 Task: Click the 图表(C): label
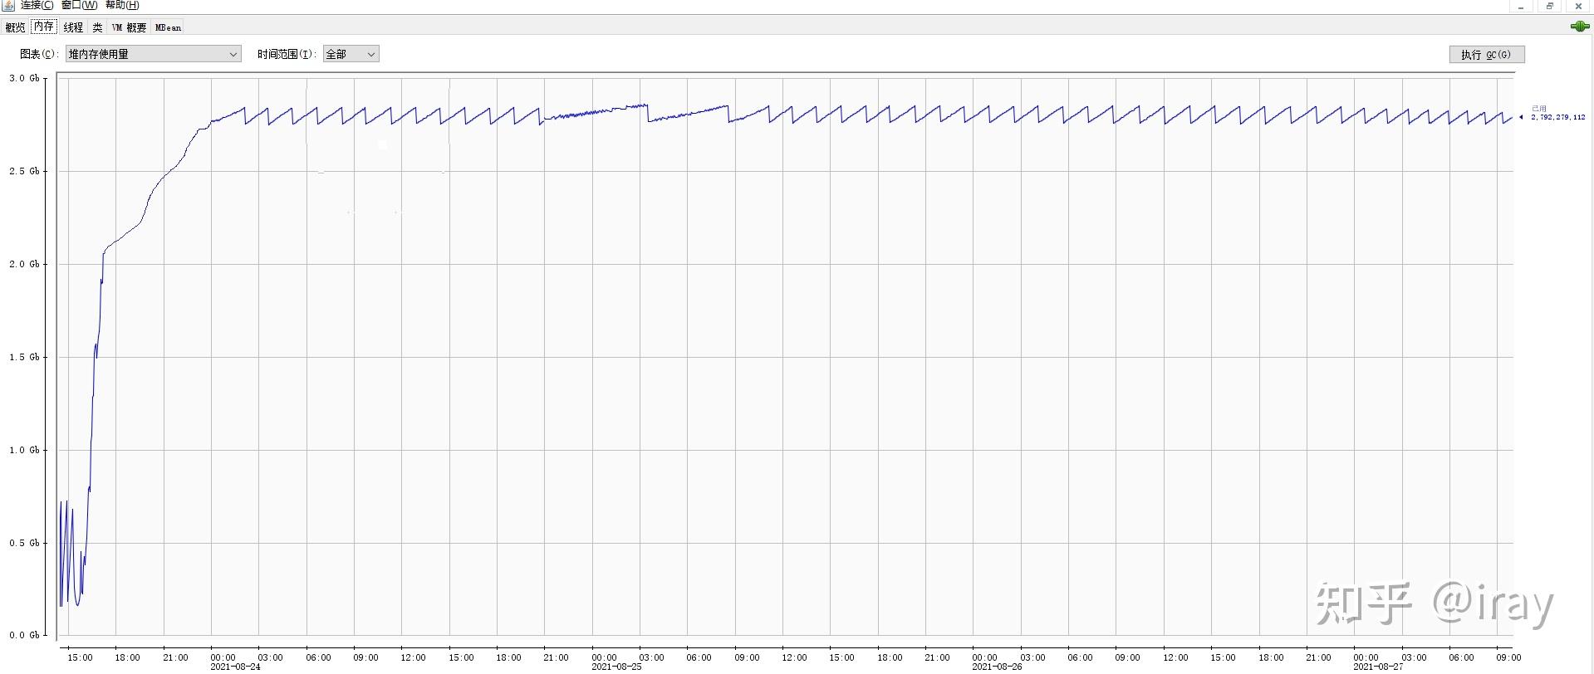click(41, 54)
